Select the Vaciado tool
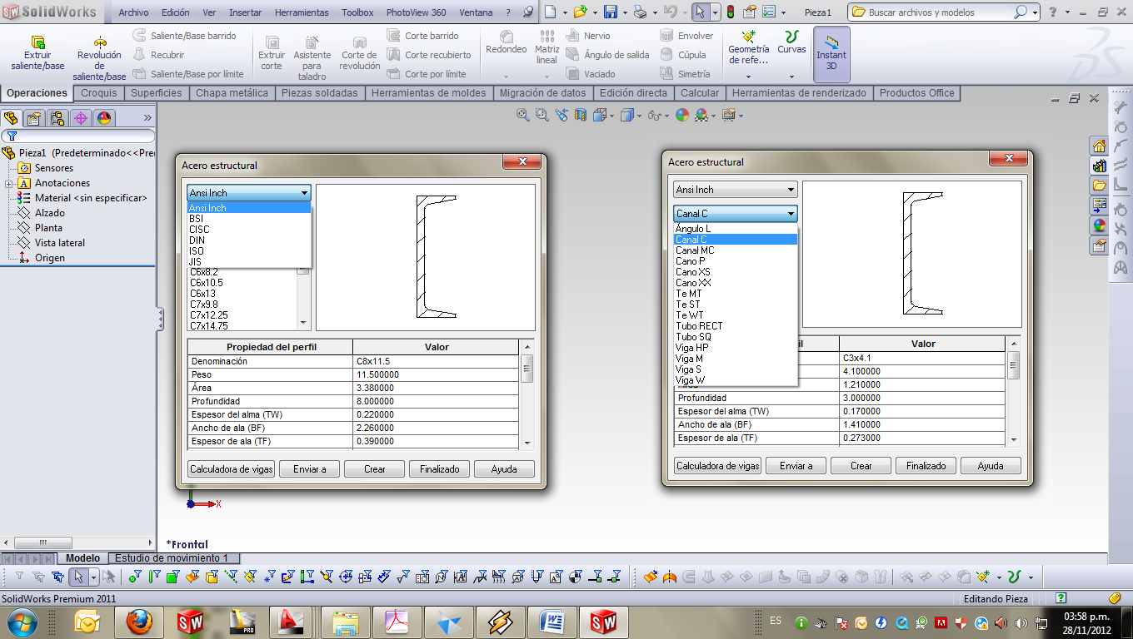Screen dimensions: 1133x639 coord(591,74)
